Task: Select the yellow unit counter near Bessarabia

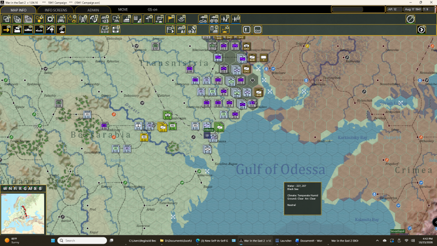Action: [144, 137]
